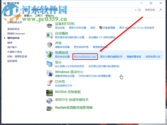Screen dimensions: 167x125
Task: Click 放大或缩小文本和其他项目 link
Action: point(69,66)
